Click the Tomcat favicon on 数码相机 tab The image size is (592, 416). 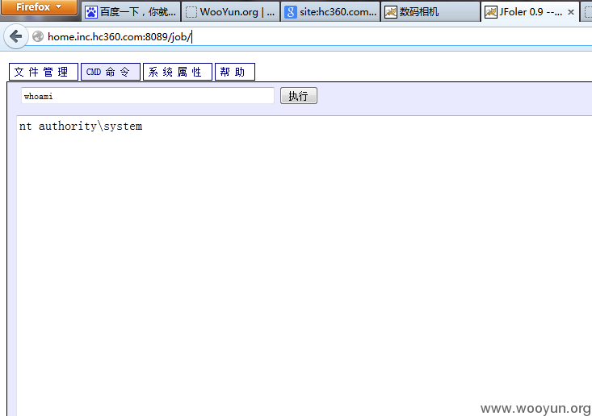pos(390,12)
